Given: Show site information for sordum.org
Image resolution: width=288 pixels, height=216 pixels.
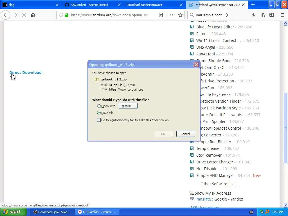Looking at the screenshot, I should pyautogui.click(x=61, y=15).
